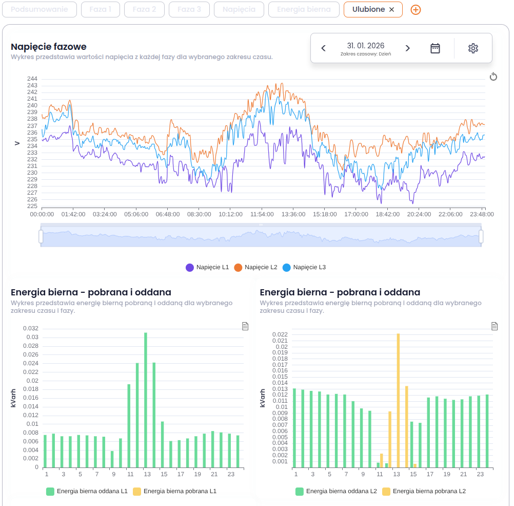The height and width of the screenshot is (506, 514).
Task: Switch to the Podsumowanie tab
Action: 40,10
